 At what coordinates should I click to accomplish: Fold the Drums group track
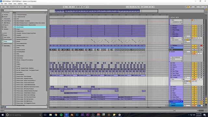[170, 52]
